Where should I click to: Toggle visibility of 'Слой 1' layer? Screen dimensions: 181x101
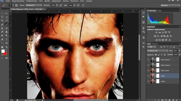pos(148,76)
